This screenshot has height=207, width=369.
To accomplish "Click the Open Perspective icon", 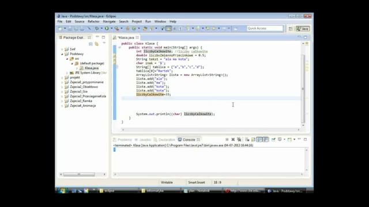I will point(291,29).
